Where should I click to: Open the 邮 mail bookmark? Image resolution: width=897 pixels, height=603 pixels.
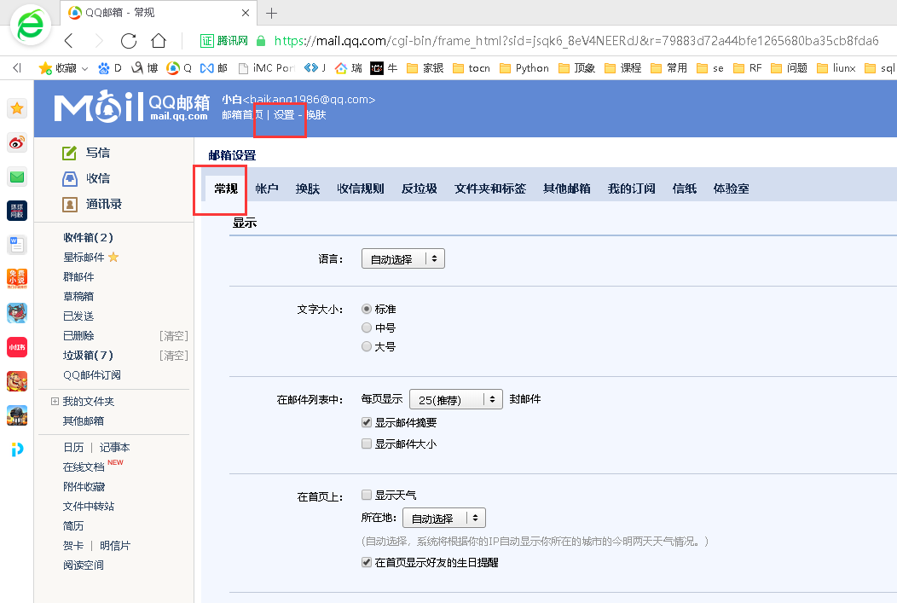pyautogui.click(x=213, y=68)
